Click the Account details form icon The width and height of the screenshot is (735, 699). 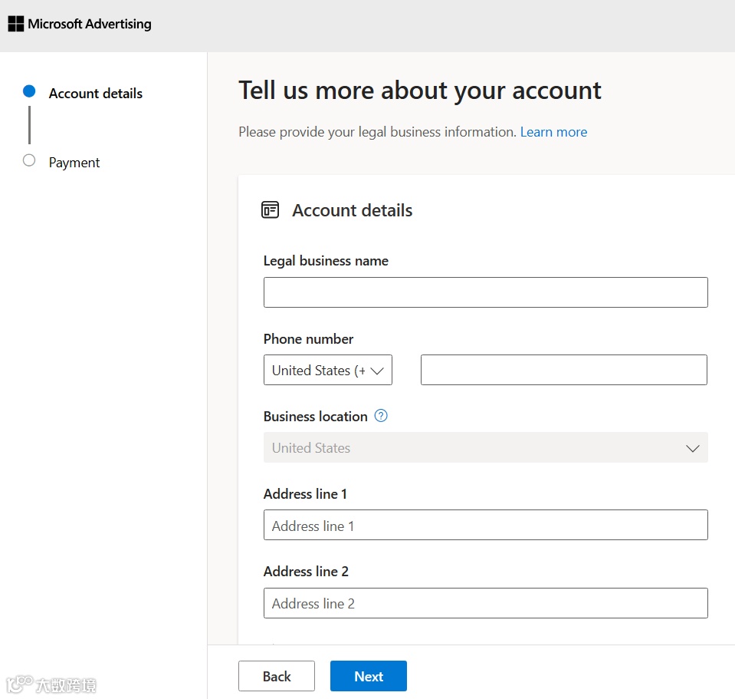270,210
